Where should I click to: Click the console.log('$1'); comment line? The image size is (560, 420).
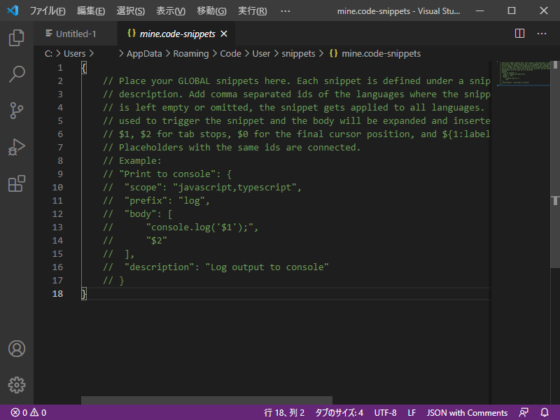point(181,227)
